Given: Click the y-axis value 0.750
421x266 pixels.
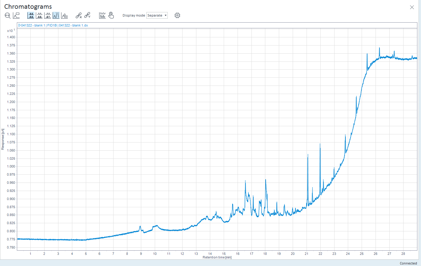Looking at the screenshot, I should click(x=11, y=247).
